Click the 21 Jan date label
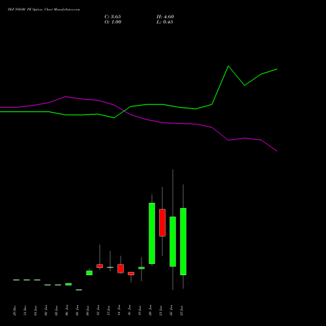Image resolution: width=326 pixels, height=326 pixels. 160,310
